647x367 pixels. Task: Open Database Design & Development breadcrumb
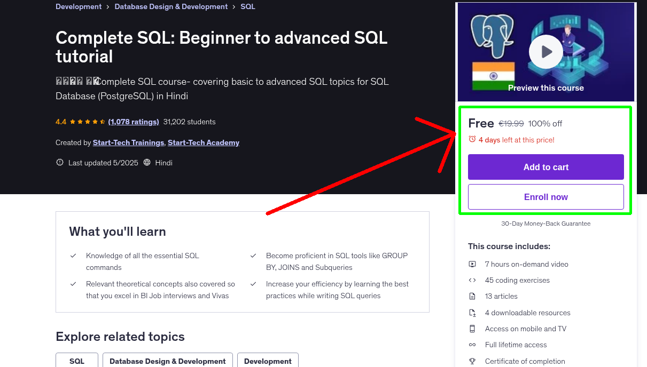tap(171, 7)
